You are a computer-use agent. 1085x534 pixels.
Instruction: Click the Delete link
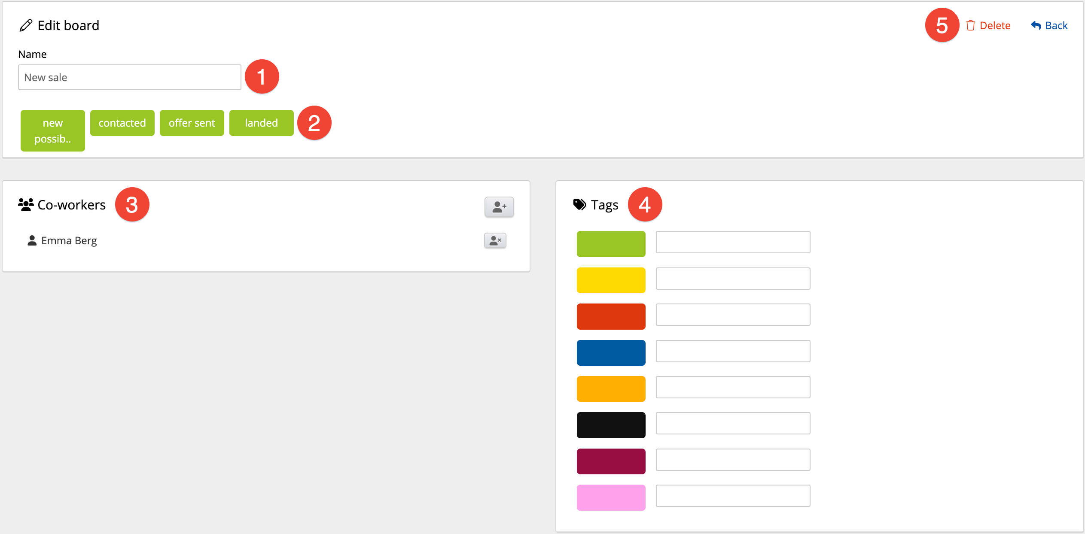995,26
